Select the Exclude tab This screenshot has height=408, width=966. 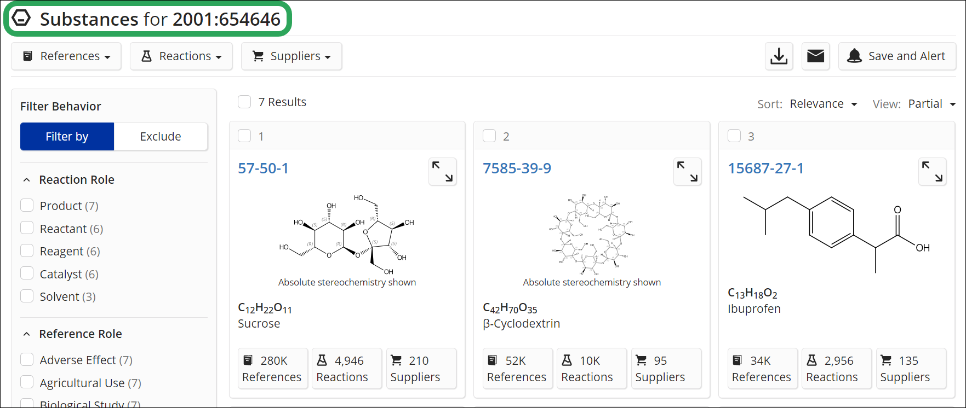[x=161, y=136]
